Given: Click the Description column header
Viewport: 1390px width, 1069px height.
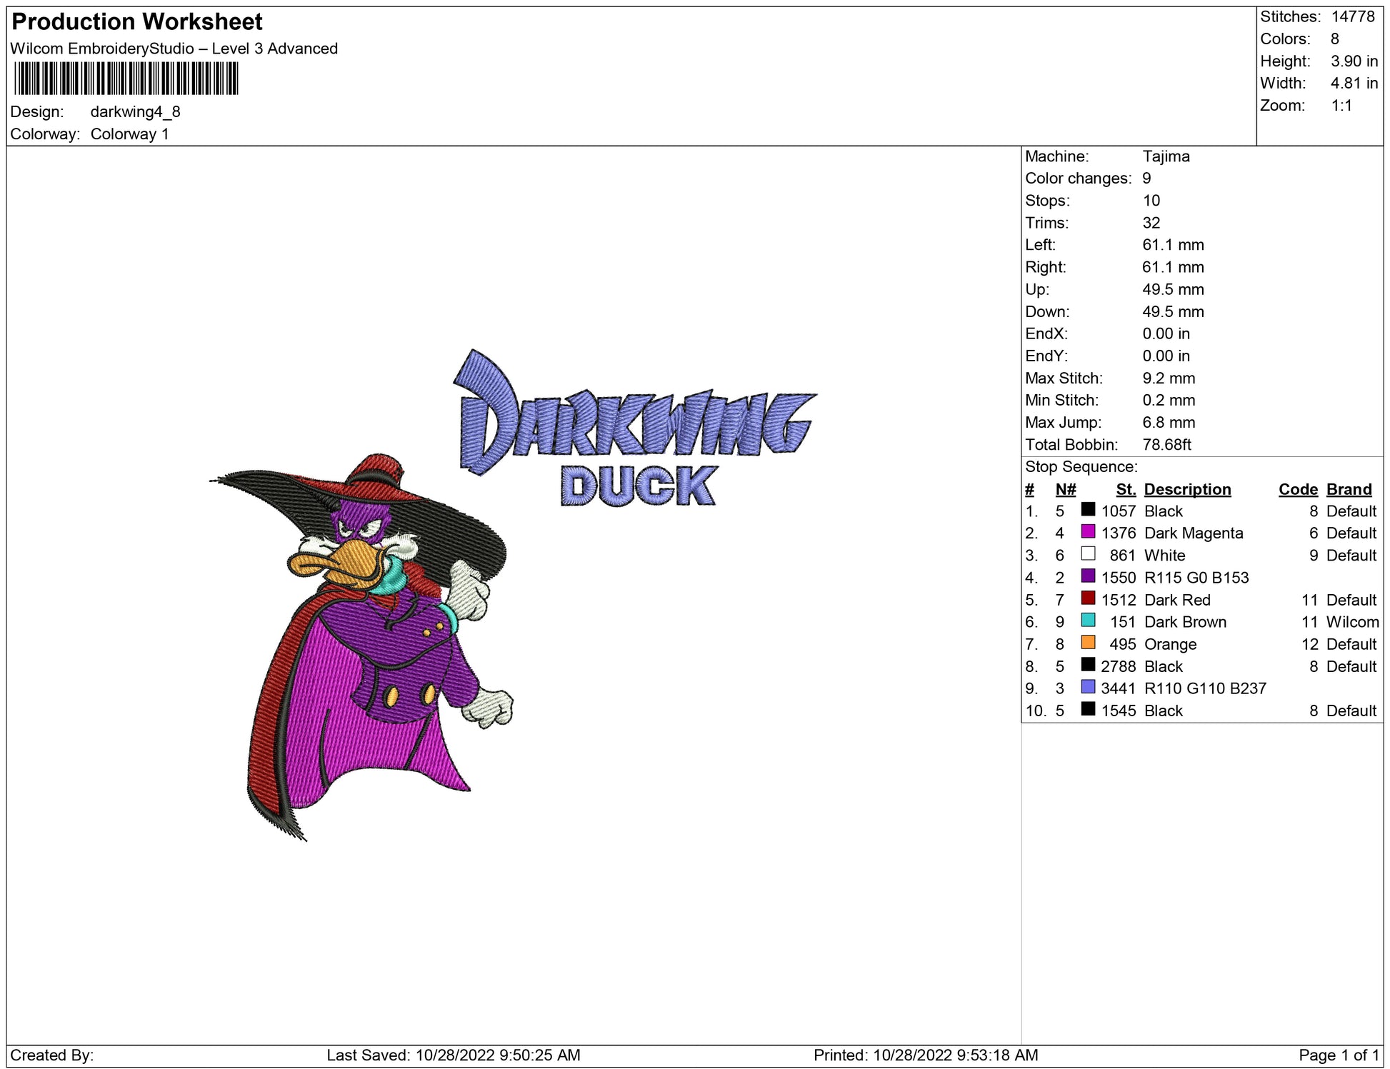Looking at the screenshot, I should [1187, 489].
